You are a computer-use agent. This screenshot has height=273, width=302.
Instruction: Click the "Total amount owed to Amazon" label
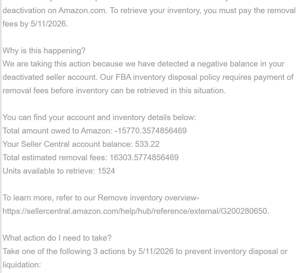pos(57,131)
